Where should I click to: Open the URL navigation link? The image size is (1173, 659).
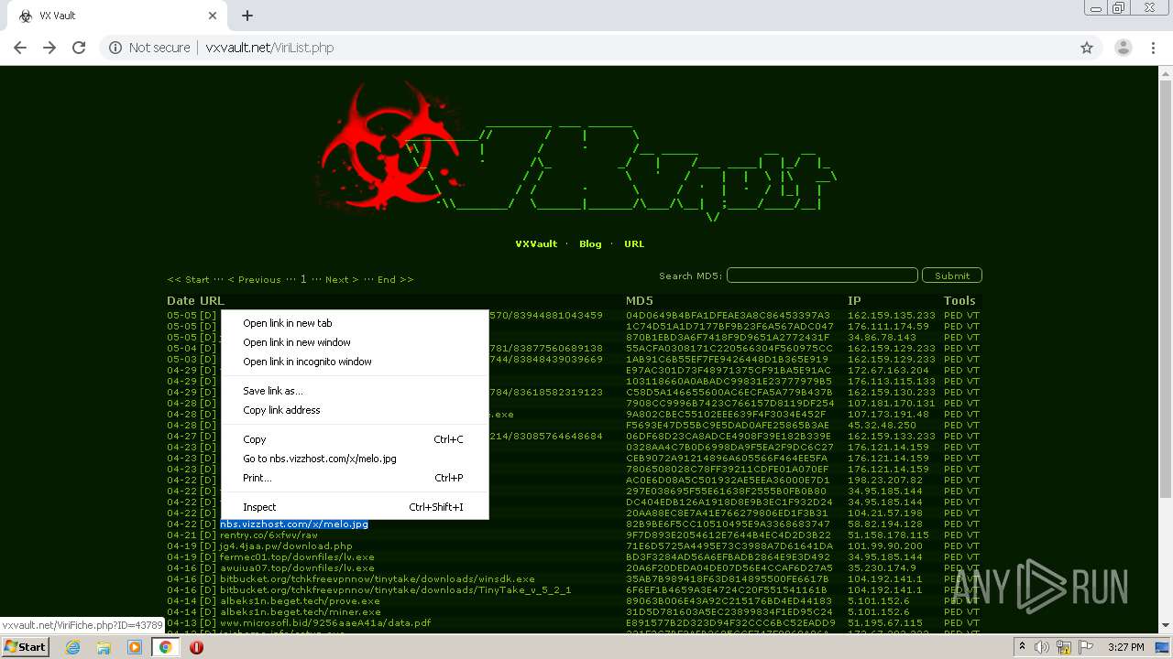click(634, 244)
